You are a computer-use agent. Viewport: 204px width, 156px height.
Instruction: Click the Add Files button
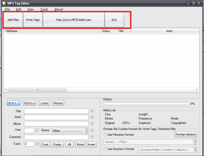coord(13,20)
